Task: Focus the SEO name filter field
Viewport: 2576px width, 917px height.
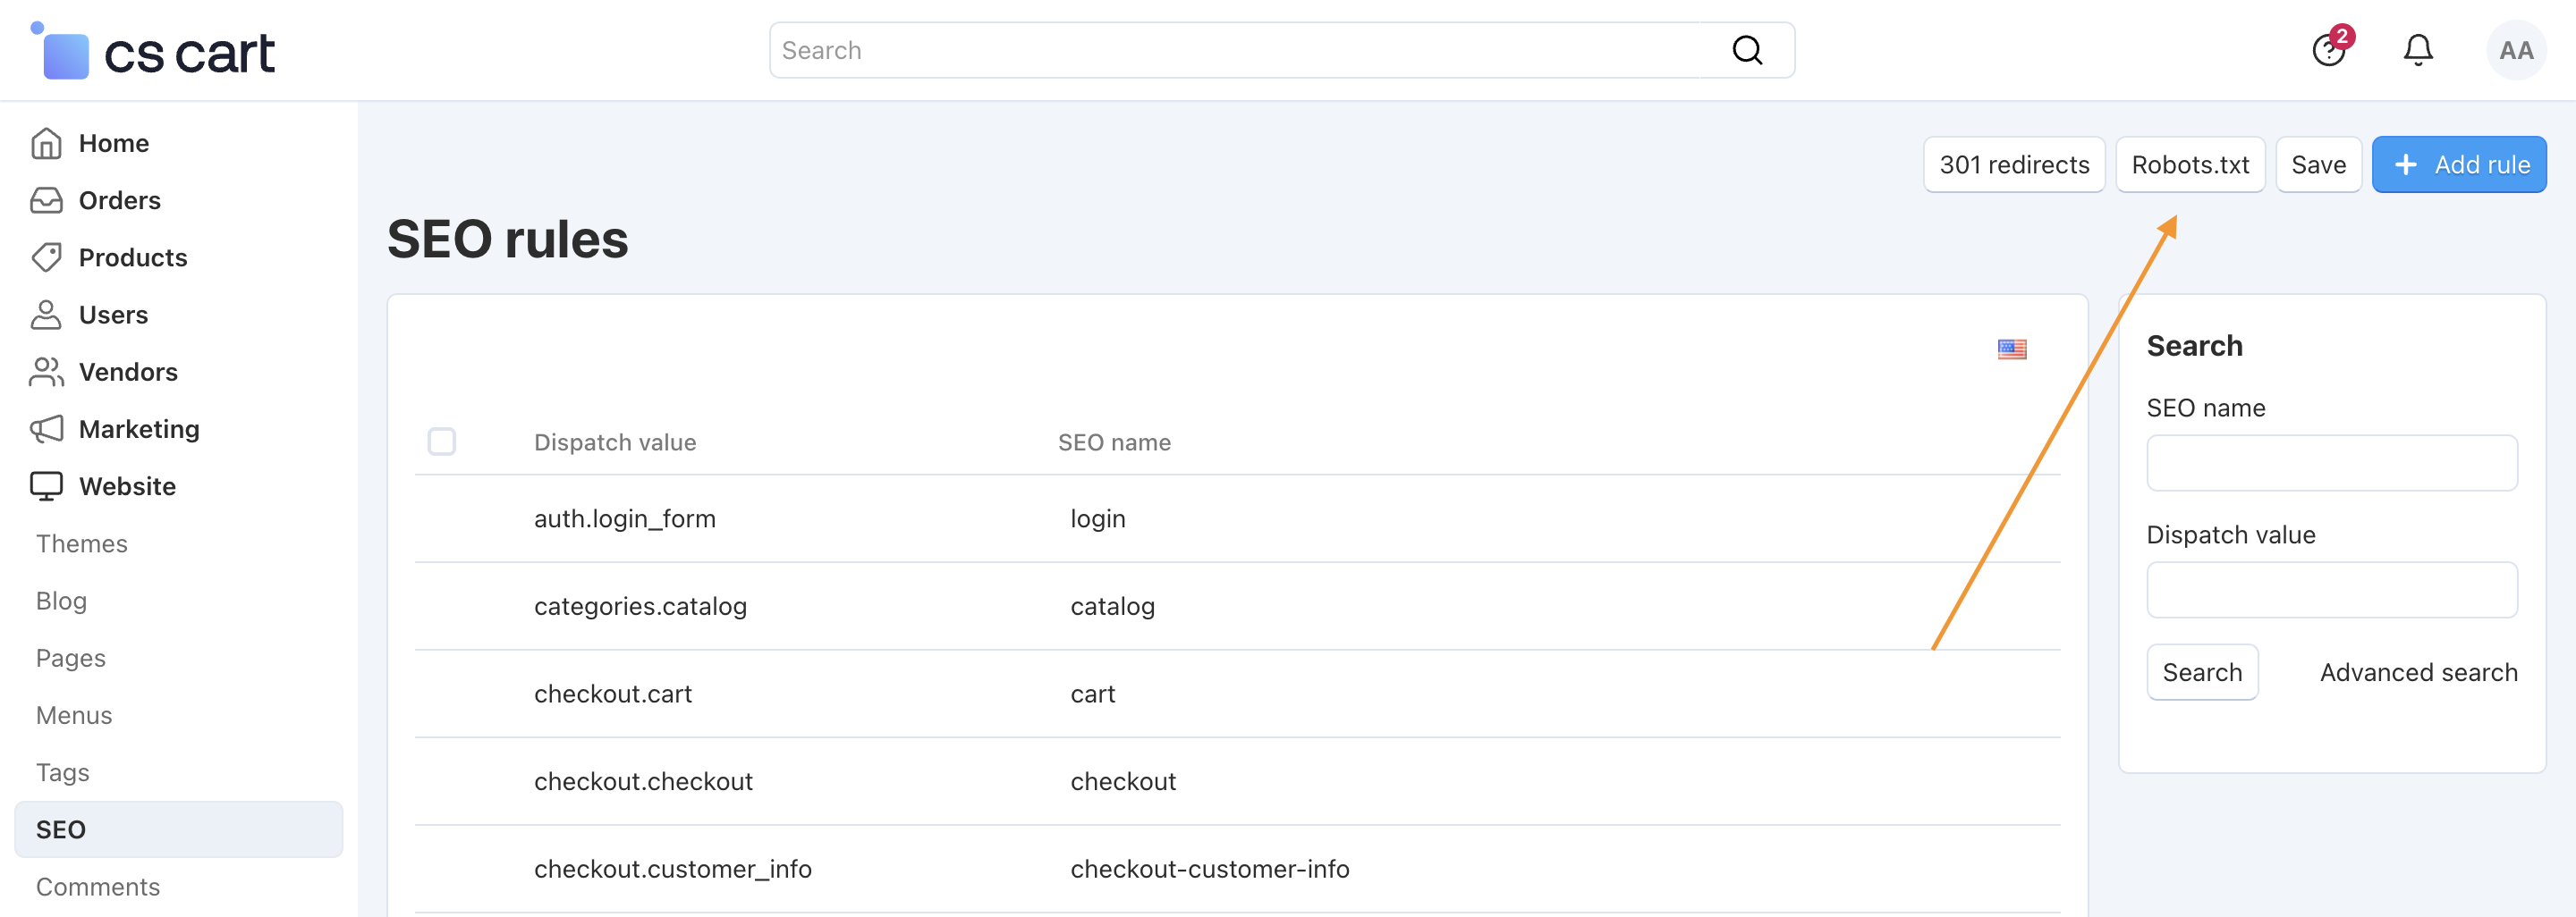Action: [x=2332, y=462]
